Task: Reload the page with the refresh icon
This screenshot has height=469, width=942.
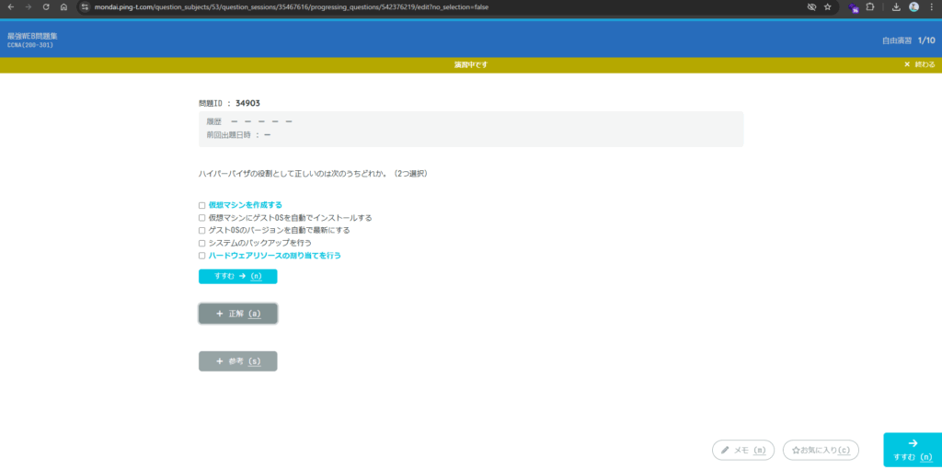Action: [45, 6]
